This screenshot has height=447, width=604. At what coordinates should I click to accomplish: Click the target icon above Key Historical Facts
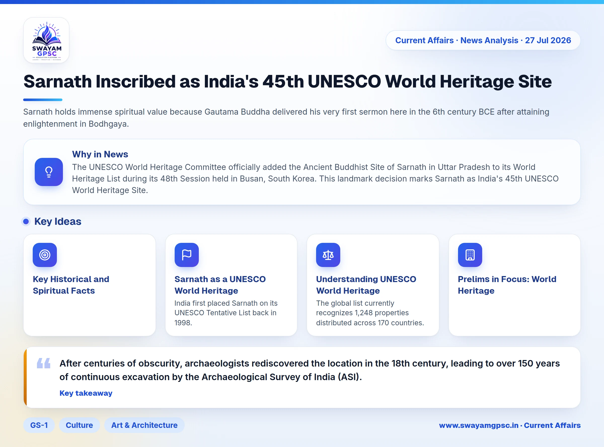pyautogui.click(x=45, y=255)
